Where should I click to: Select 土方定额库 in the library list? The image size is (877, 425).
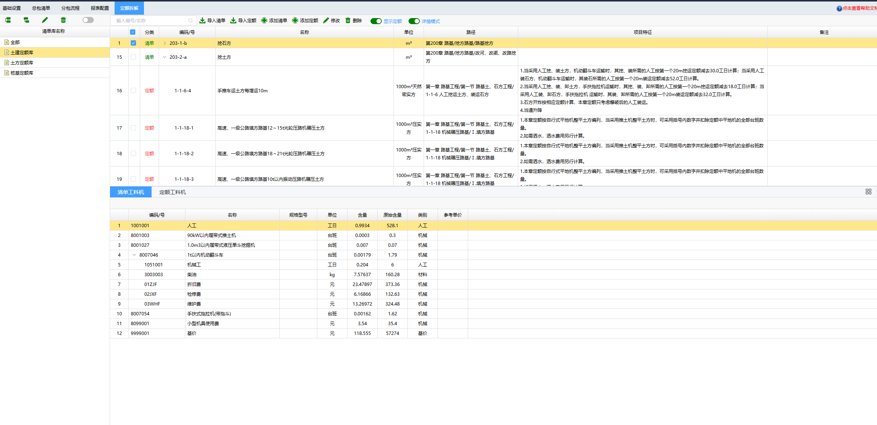[x=55, y=63]
